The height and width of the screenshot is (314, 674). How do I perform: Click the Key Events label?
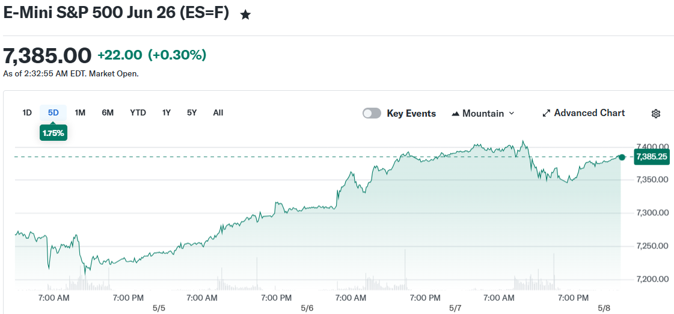[x=411, y=114]
